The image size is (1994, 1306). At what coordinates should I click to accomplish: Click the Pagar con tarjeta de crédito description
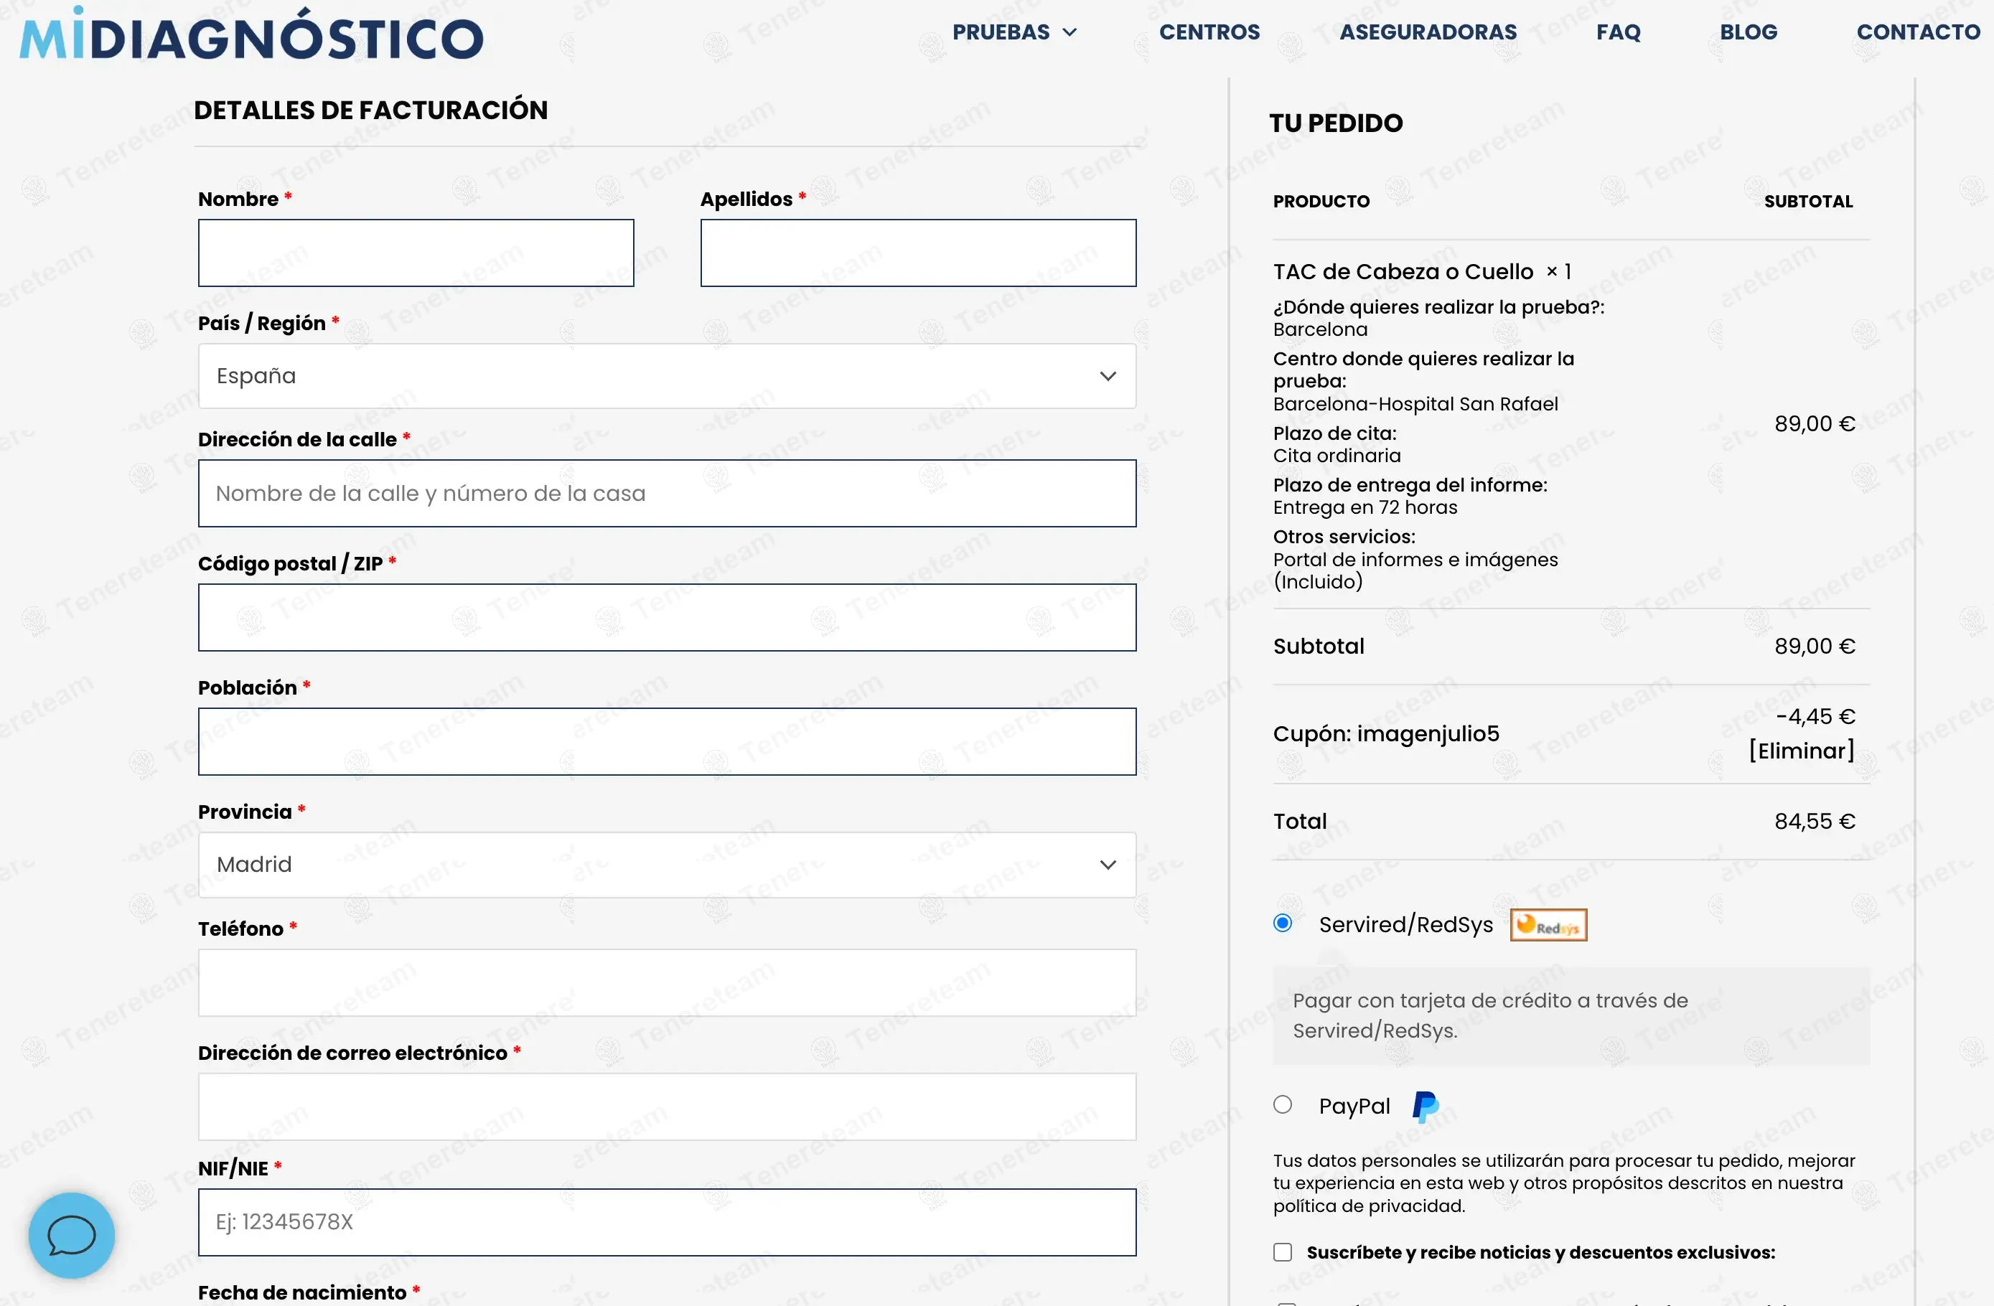[1489, 1015]
